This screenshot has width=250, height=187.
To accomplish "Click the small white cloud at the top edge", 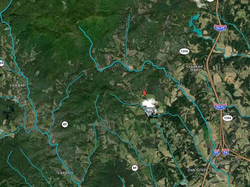I will coord(200,3).
